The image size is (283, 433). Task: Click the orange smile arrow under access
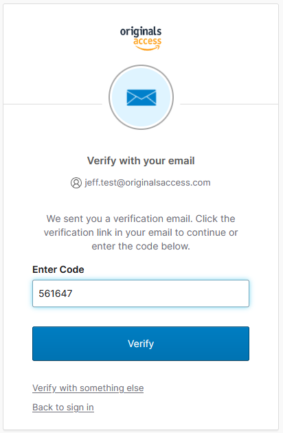click(x=148, y=48)
